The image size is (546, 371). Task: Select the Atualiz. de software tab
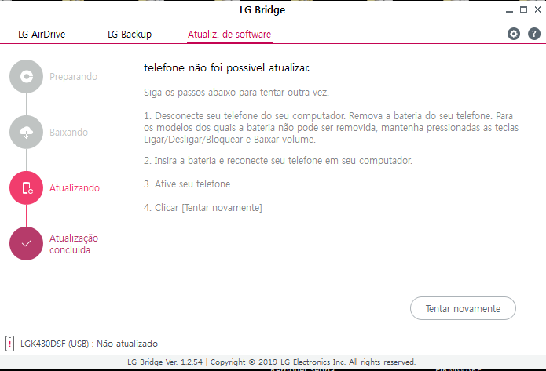click(229, 34)
